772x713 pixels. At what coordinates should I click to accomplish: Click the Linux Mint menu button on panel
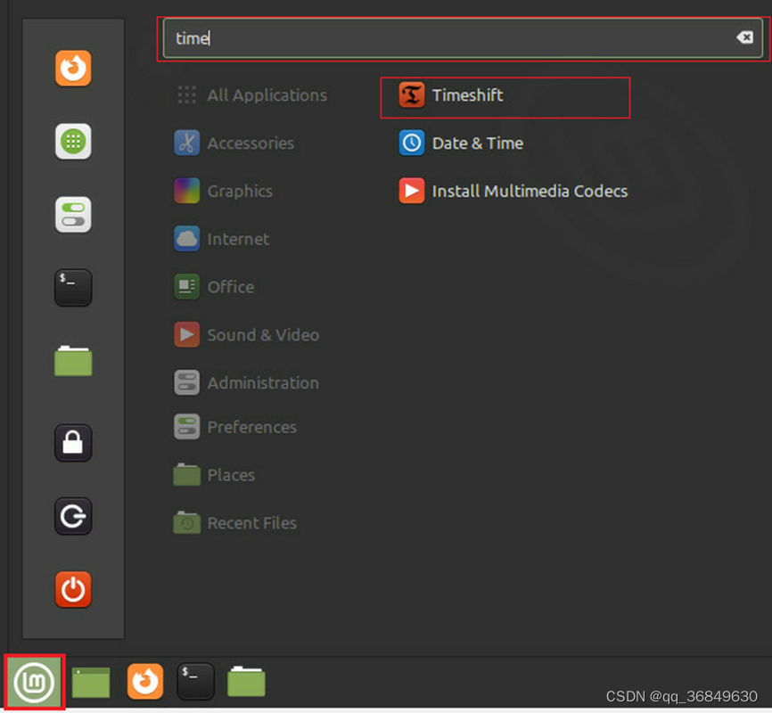[34, 683]
